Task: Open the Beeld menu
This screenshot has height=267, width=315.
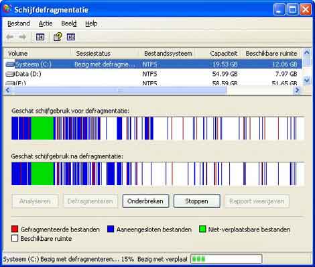Action: (69, 23)
